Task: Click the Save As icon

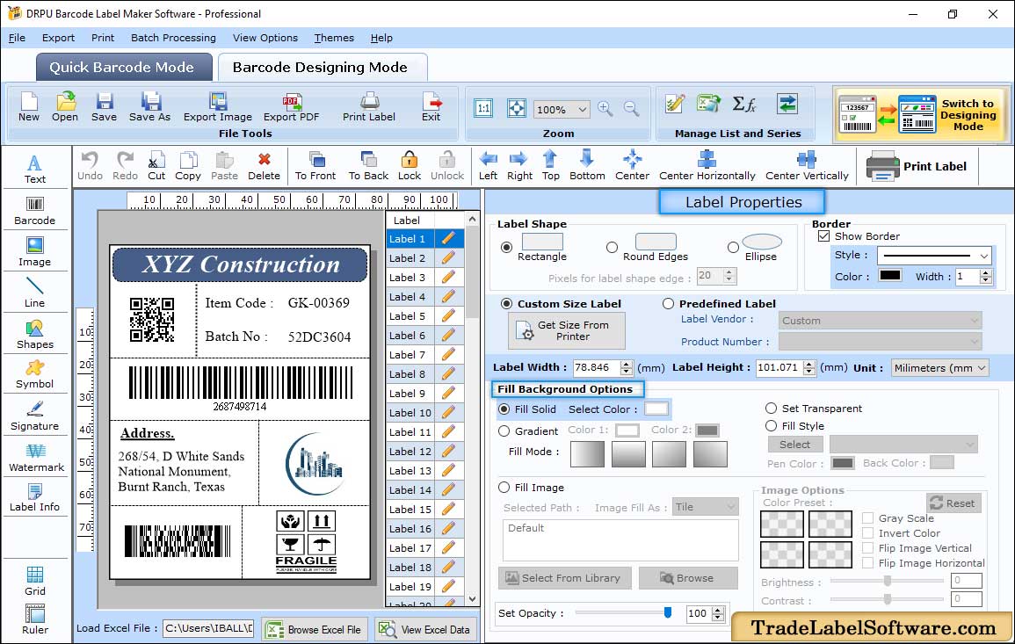Action: pos(150,107)
